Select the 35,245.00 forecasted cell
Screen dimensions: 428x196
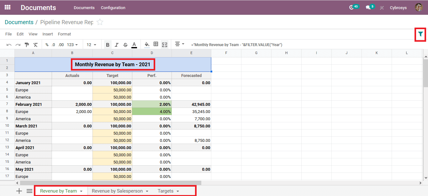point(191,111)
